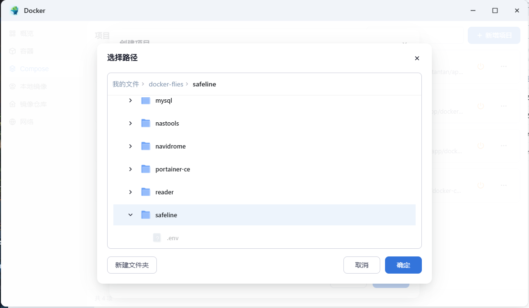This screenshot has width=529, height=308.
Task: Click the 新建文件夹 button
Action: (x=132, y=265)
